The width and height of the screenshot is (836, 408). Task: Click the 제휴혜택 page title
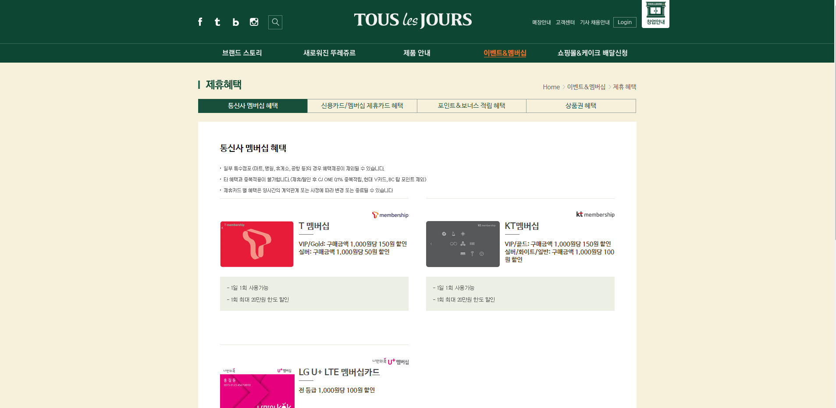224,84
